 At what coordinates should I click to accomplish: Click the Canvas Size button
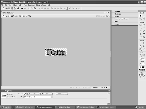33,94
